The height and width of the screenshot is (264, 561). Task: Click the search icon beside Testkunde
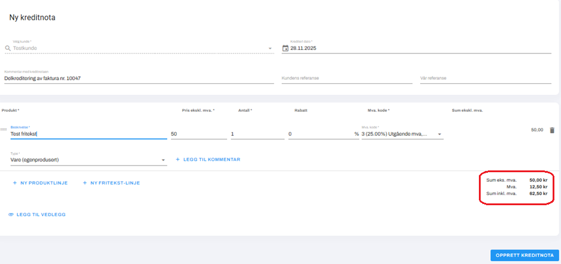[x=8, y=48]
